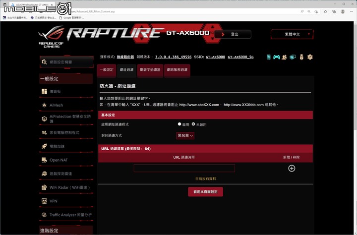Click the 套用本頁面設定 apply button
This screenshot has height=235, width=357.
[x=205, y=192]
